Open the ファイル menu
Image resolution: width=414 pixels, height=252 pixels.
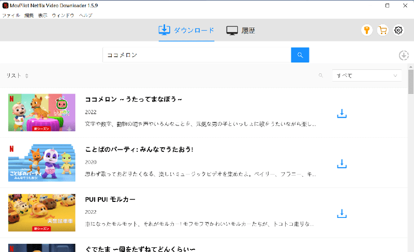tap(11, 15)
